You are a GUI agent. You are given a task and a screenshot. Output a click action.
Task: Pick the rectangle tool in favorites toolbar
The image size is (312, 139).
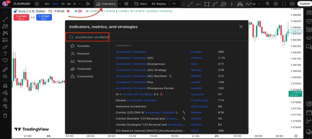tap(207, 4)
